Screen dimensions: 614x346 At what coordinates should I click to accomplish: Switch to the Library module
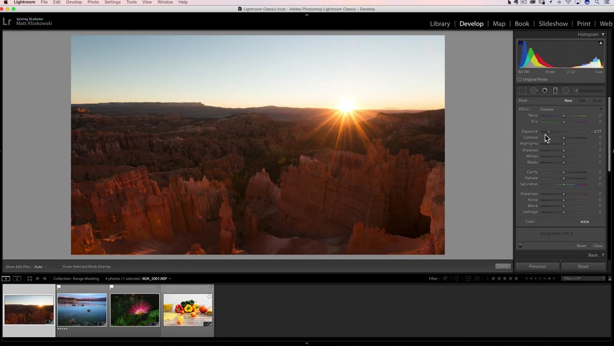[x=440, y=24]
